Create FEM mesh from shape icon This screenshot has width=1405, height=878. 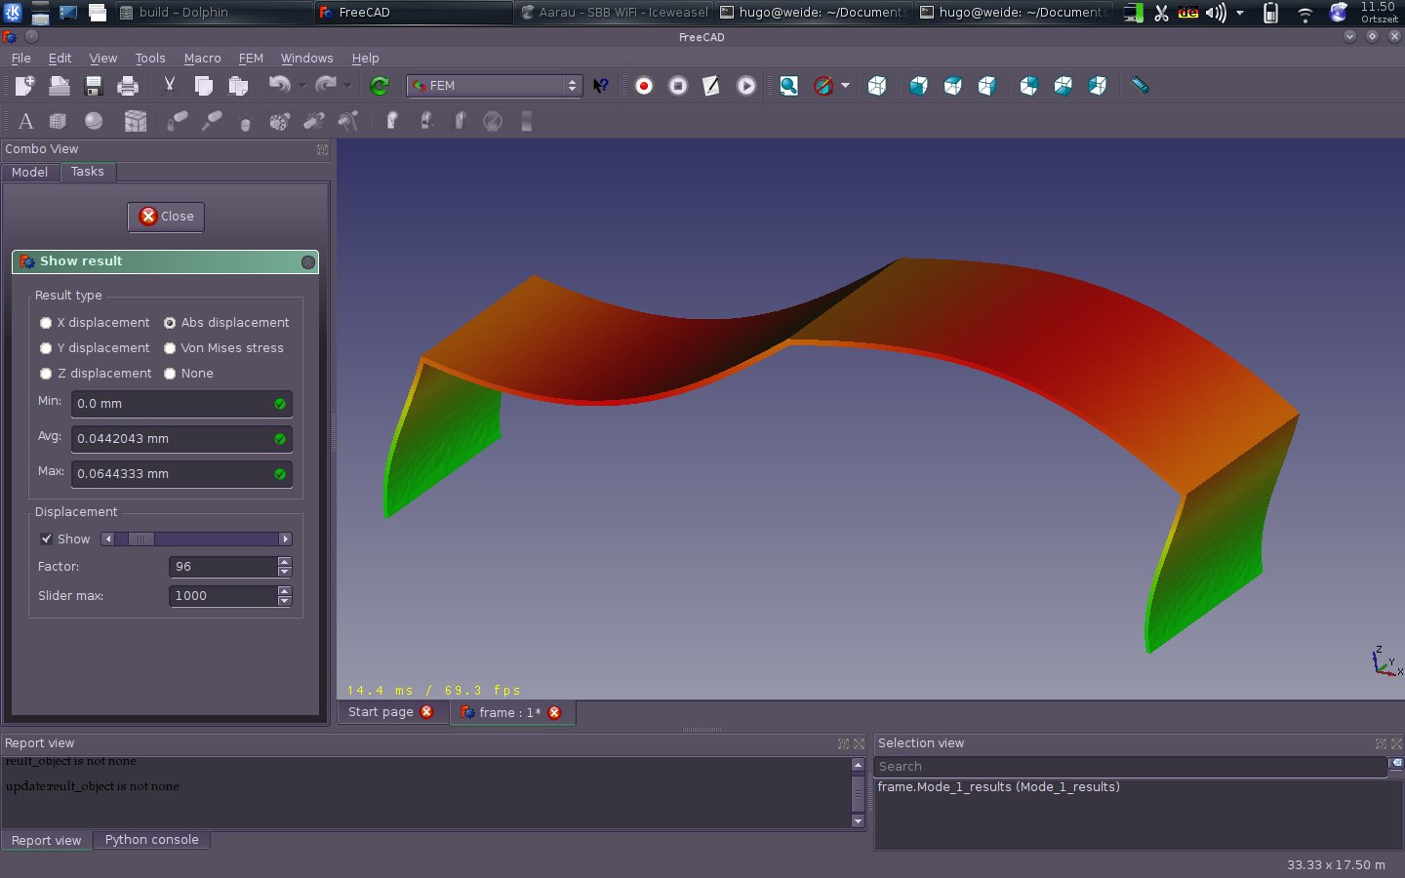pos(60,121)
